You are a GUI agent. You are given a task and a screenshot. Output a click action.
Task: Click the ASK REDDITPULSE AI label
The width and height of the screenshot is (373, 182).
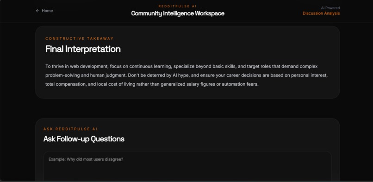(x=70, y=129)
